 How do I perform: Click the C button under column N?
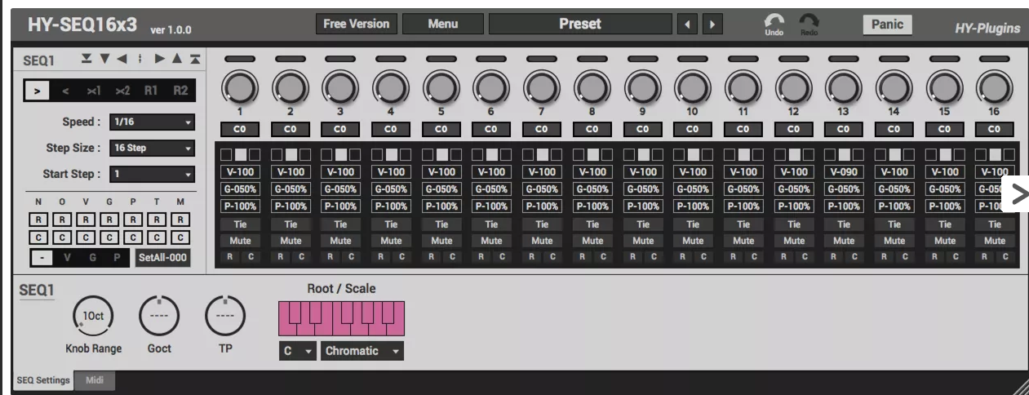point(38,237)
